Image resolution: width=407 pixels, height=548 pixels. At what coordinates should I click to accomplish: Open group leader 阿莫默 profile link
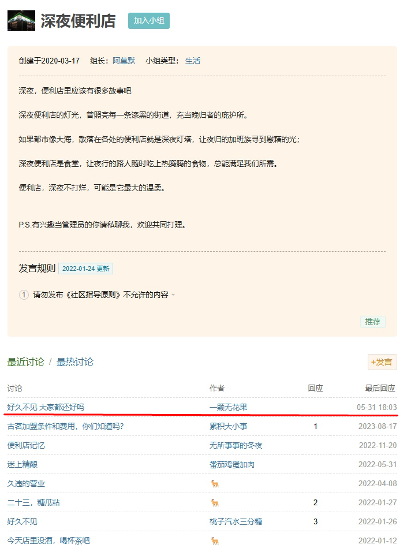124,61
